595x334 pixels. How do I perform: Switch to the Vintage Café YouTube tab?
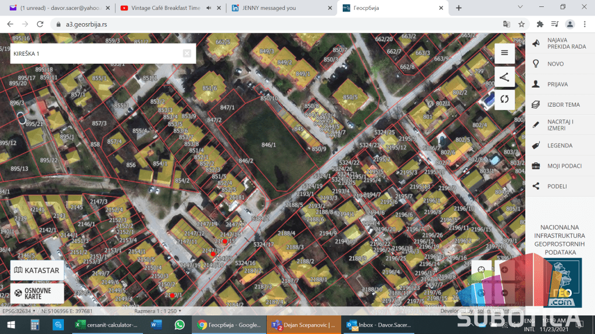coord(161,8)
